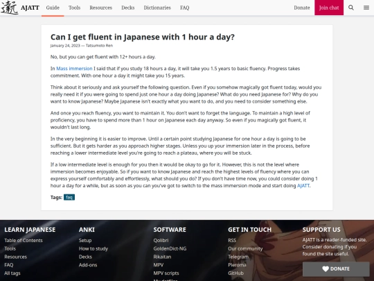374x281 pixels.
Task: Open Anki Setup footer link
Action: 85,240
